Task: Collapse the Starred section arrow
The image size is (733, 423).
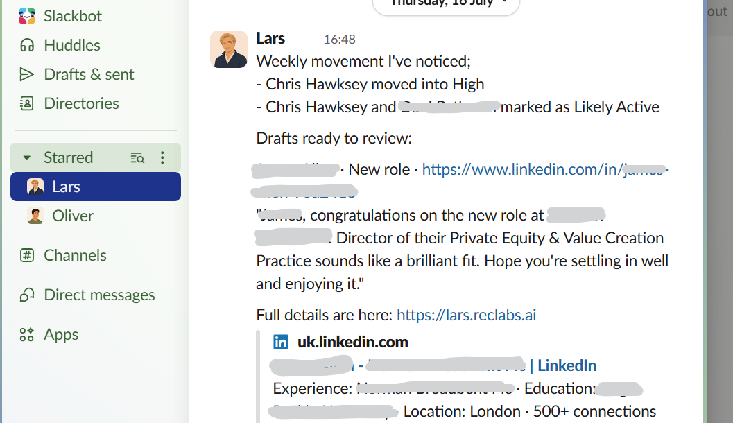Action: pos(26,158)
